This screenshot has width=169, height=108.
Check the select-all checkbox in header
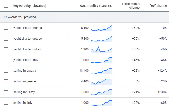pyautogui.click(x=6, y=6)
